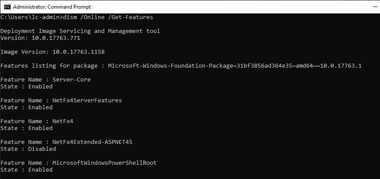Click the 'Administrator: Command Prompt' title bar text
Image resolution: width=380 pixels, height=179 pixels.
[52, 7]
